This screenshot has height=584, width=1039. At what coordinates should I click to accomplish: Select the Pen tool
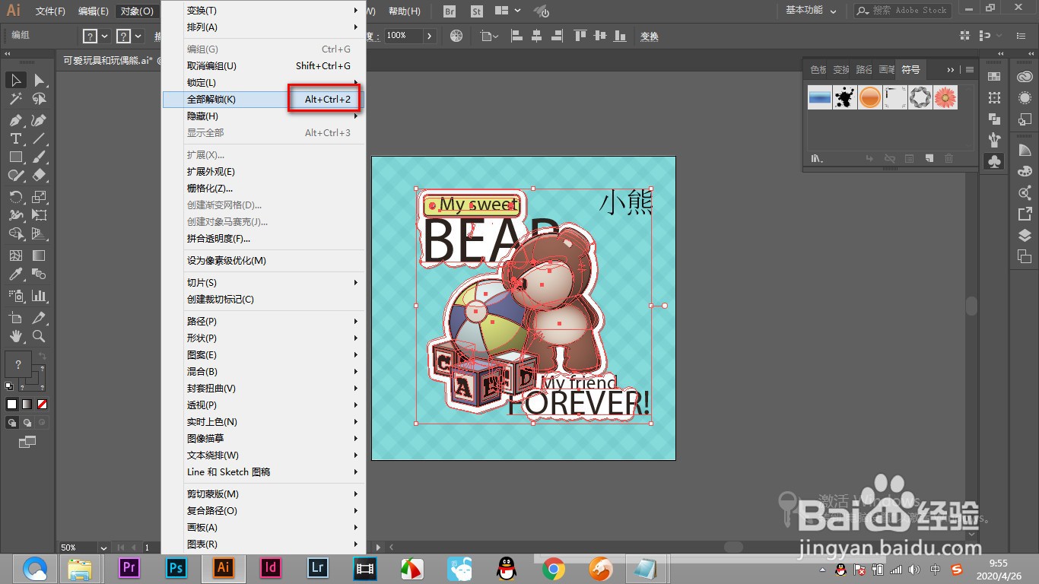tap(16, 120)
